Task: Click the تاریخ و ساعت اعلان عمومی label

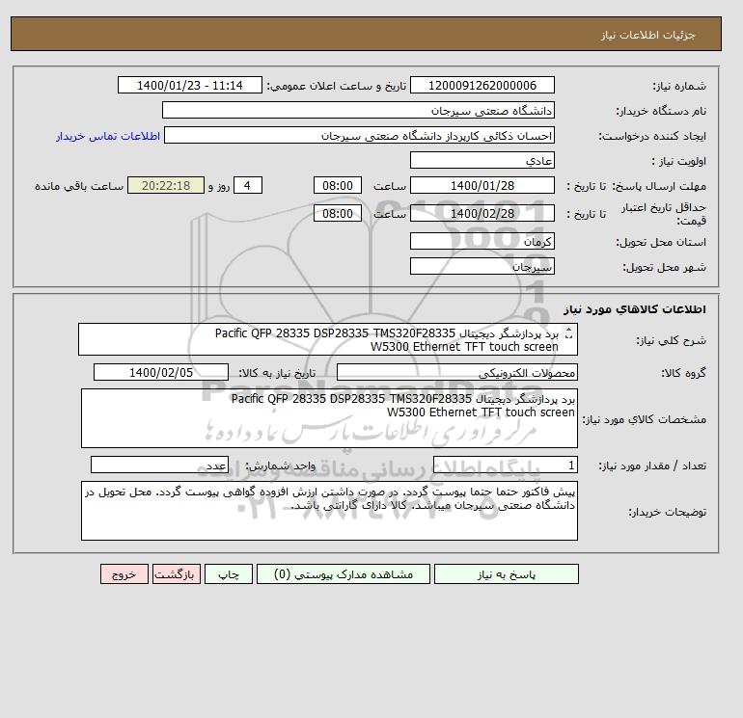Action: 337,86
